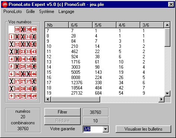Click the red 49 application icon in title bar
Screen dimensions: 176x138
coord(5,4)
